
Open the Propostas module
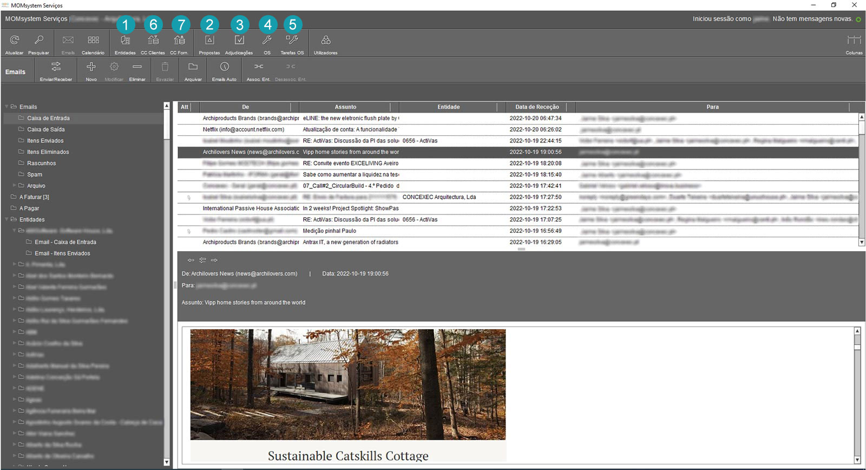point(209,41)
